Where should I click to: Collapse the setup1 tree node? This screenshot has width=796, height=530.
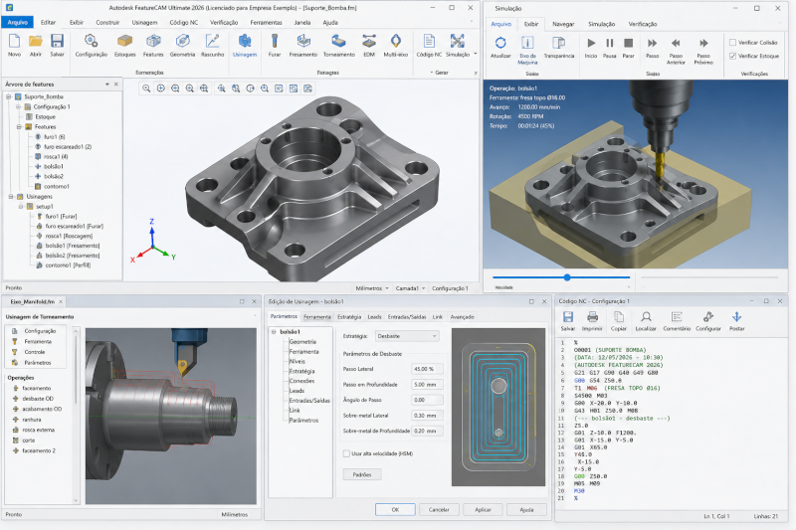21,207
